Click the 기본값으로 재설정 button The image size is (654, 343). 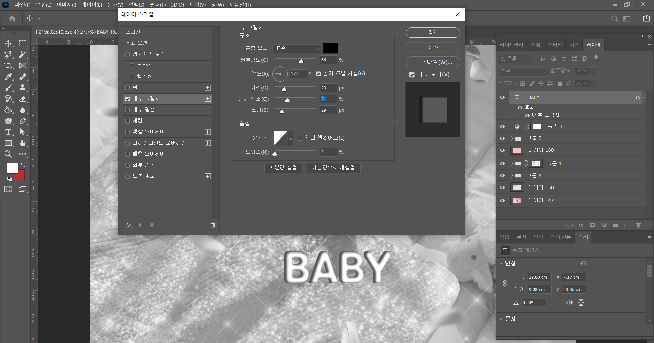pos(333,168)
